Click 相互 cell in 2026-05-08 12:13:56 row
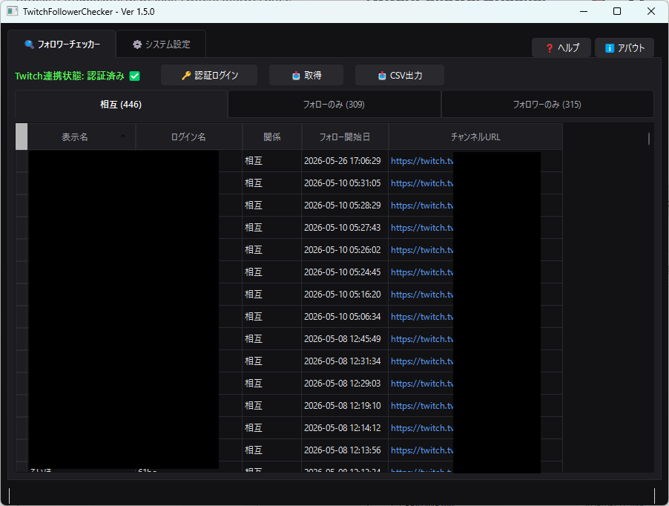 271,450
